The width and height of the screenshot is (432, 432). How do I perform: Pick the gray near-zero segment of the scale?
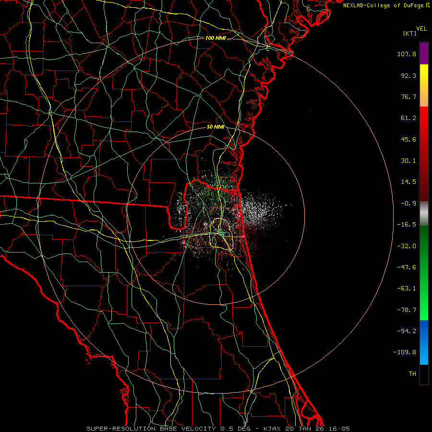(424, 213)
